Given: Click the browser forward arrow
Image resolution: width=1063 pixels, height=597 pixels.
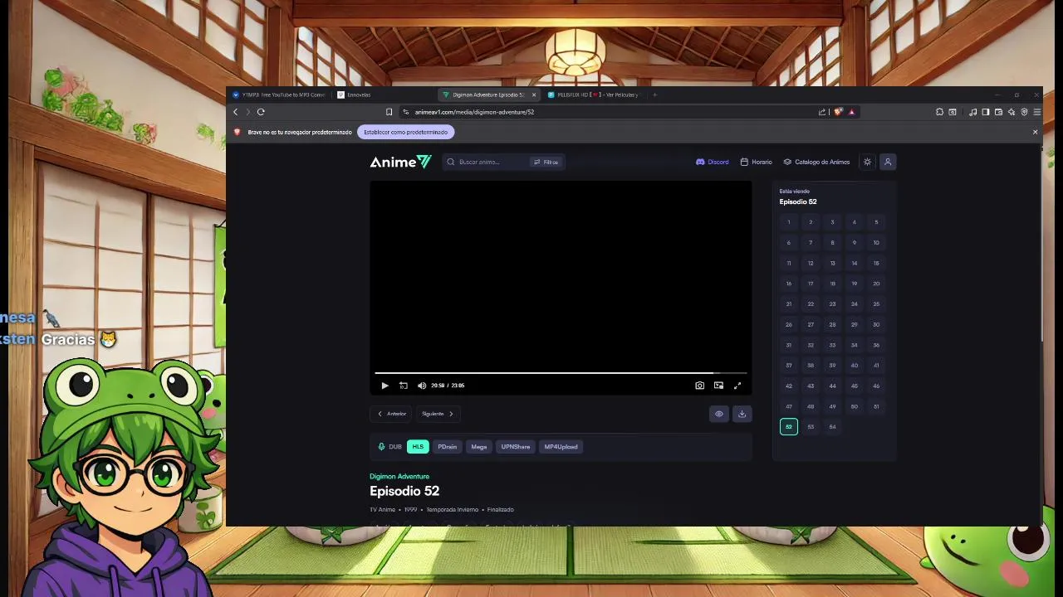Looking at the screenshot, I should (x=247, y=112).
